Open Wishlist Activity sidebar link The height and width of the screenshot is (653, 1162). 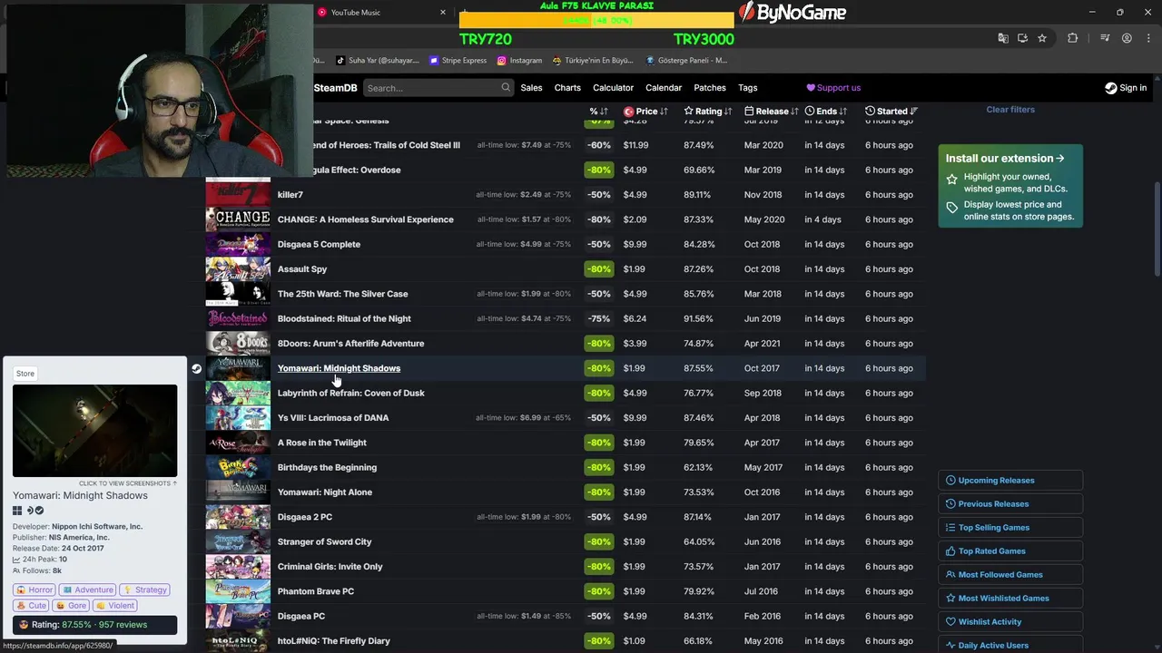(x=1010, y=622)
